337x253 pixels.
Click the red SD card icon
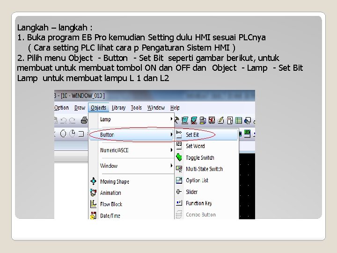[x=212, y=120]
